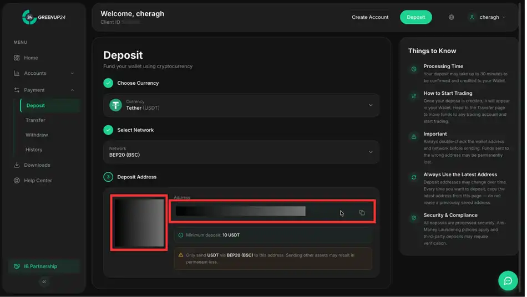
Task: Copy the deposit address
Action: tap(362, 213)
